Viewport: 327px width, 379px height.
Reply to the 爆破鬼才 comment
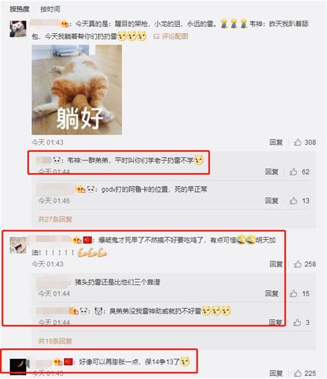tap(276, 264)
